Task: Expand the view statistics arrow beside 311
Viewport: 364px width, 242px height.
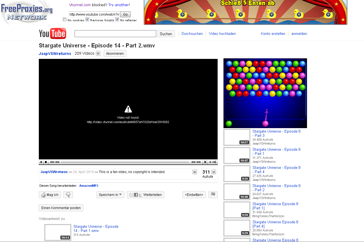Action: (214, 172)
